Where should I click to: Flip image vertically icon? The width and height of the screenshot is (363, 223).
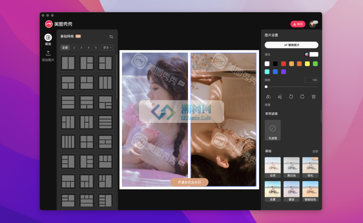tap(280, 97)
